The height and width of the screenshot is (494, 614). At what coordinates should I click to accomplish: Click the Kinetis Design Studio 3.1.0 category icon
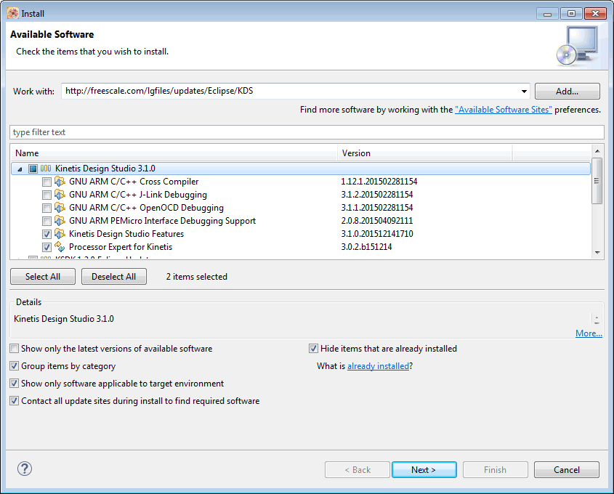(46, 169)
